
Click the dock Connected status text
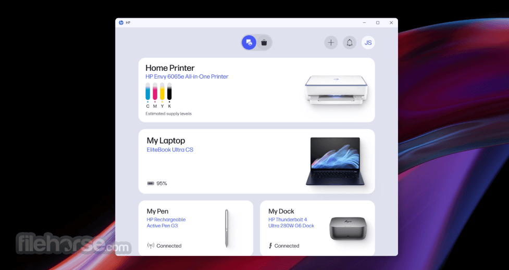coord(287,246)
